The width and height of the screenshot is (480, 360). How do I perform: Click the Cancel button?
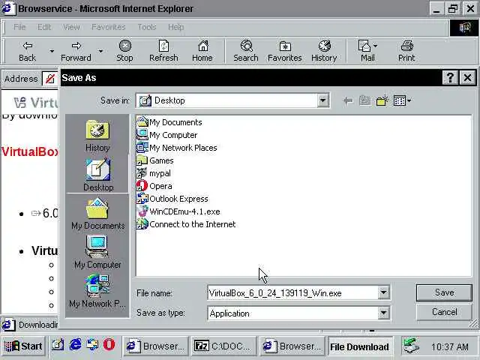click(x=444, y=312)
